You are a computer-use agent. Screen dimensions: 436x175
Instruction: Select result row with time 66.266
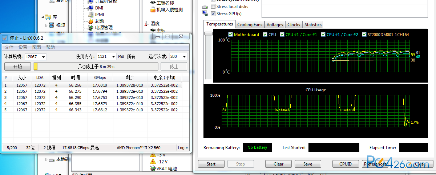point(92,85)
